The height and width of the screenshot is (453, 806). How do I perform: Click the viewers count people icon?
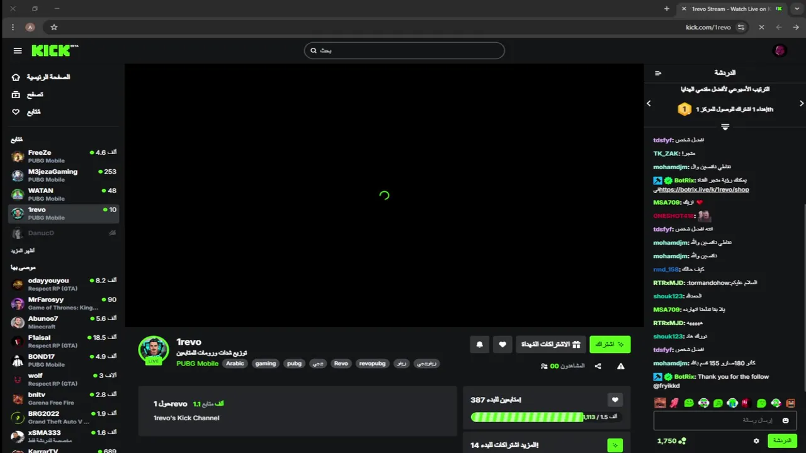click(x=544, y=366)
